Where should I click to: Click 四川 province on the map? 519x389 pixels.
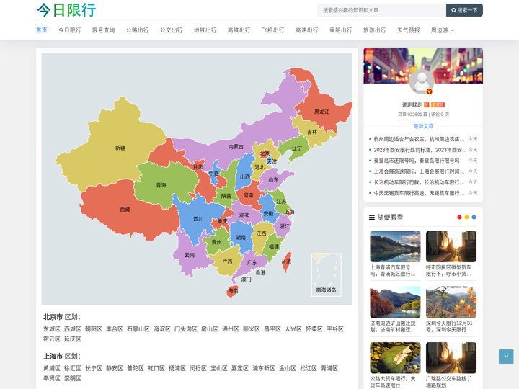pos(198,219)
